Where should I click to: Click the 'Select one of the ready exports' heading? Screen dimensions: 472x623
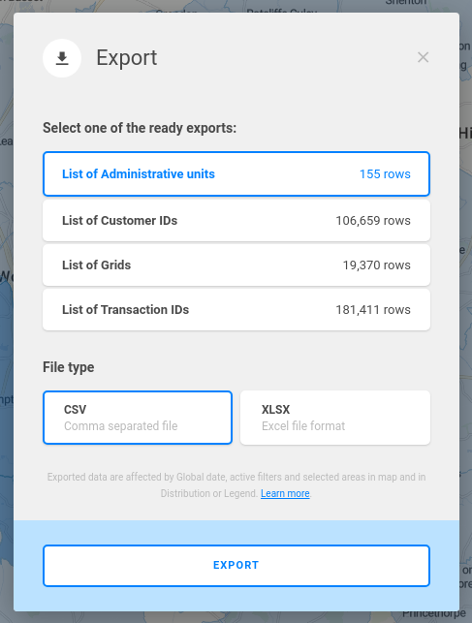point(140,128)
